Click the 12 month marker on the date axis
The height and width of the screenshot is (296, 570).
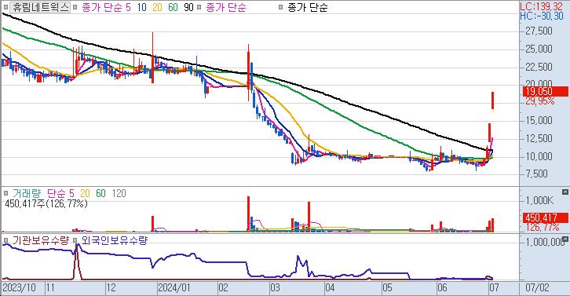111,288
